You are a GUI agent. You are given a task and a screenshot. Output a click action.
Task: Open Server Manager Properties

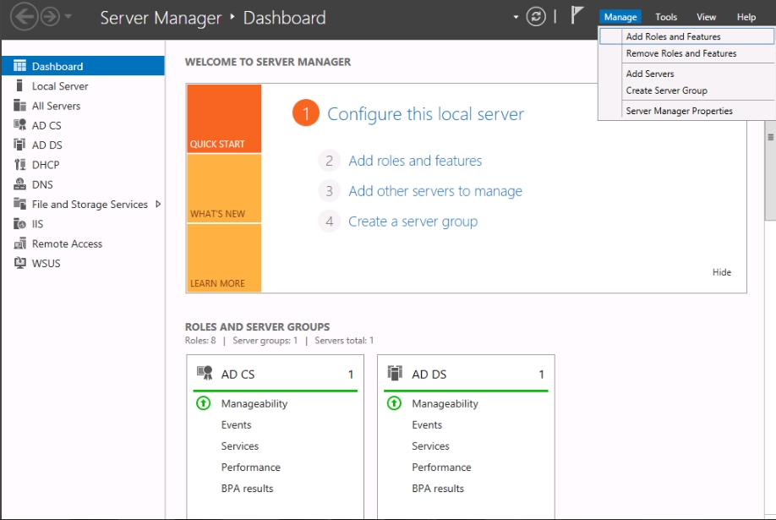[x=686, y=111]
